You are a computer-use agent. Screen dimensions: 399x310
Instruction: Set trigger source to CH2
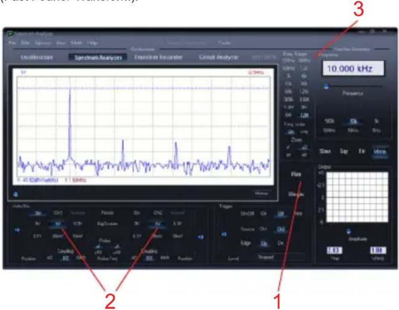point(281,230)
